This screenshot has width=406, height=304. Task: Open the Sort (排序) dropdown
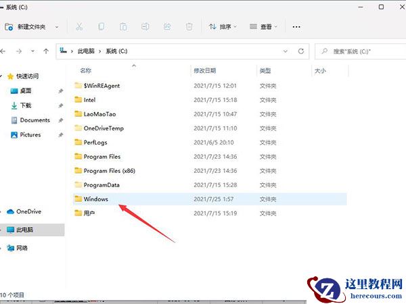223,26
